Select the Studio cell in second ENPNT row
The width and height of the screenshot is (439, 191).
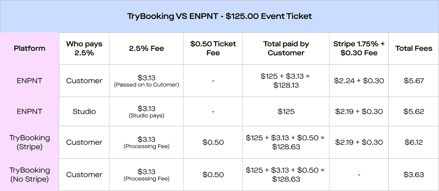tap(84, 111)
